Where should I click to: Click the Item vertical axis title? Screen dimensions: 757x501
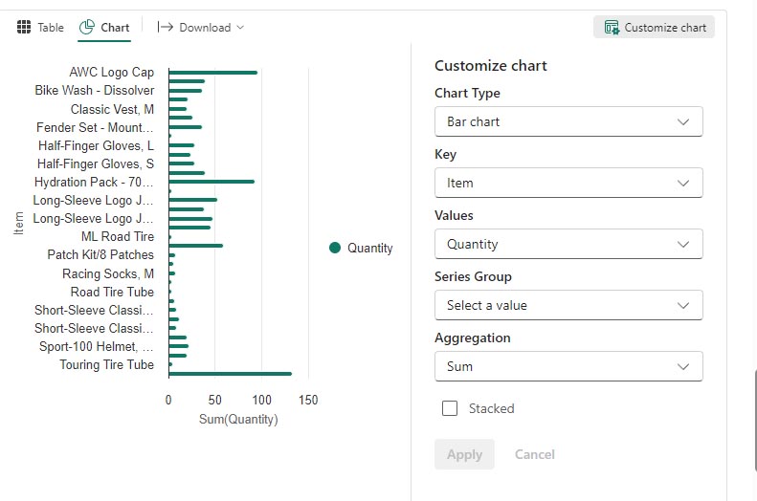pyautogui.click(x=18, y=224)
